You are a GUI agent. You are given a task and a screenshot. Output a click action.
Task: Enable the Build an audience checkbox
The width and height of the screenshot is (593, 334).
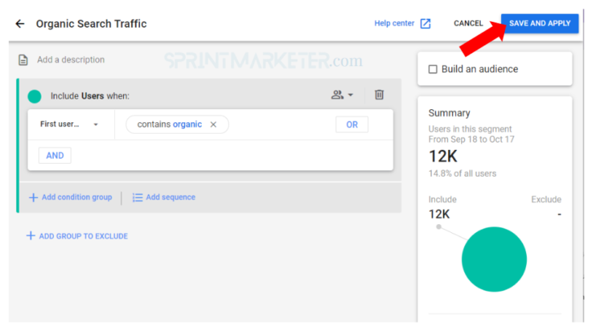[x=433, y=69]
